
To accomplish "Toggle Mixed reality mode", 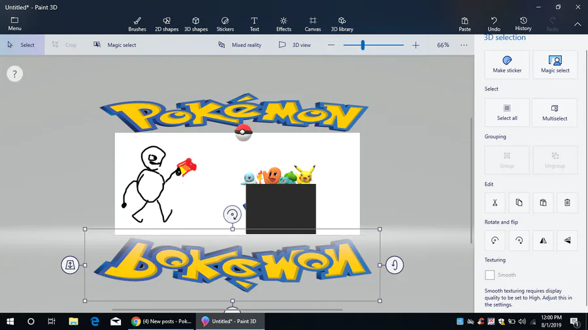I will [240, 45].
